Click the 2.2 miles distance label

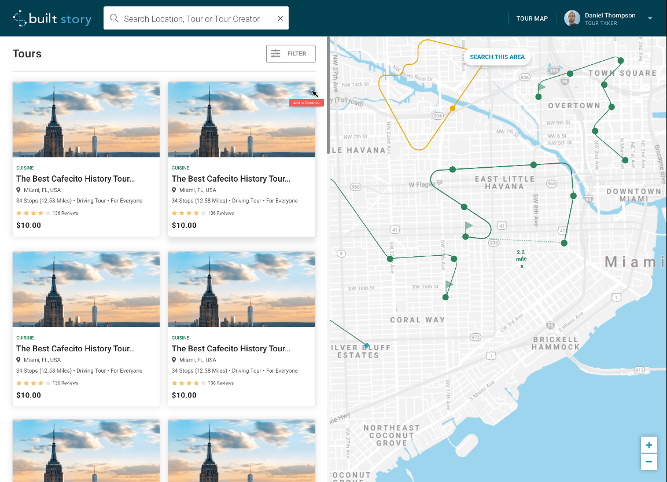(521, 259)
